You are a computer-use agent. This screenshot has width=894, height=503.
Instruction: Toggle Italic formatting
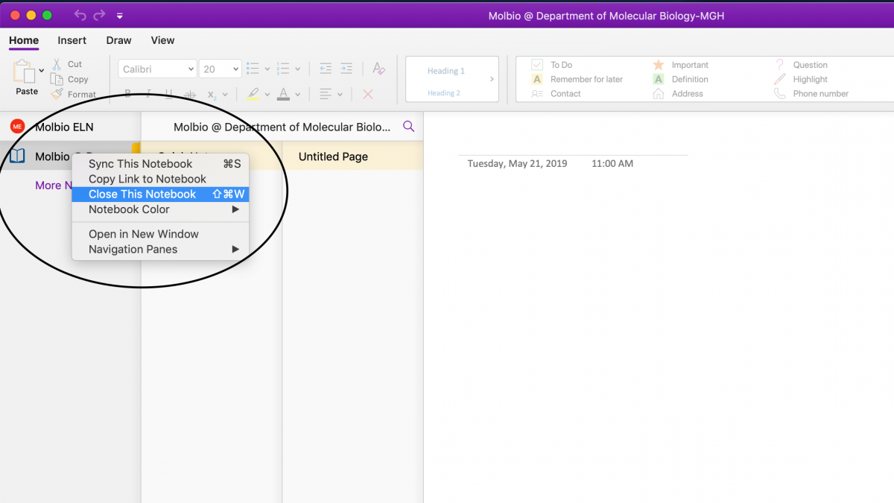(x=150, y=94)
